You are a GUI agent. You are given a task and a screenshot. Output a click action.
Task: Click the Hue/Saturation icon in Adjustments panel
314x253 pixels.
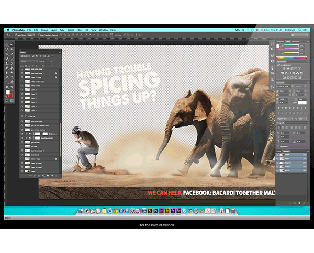[x=283, y=73]
